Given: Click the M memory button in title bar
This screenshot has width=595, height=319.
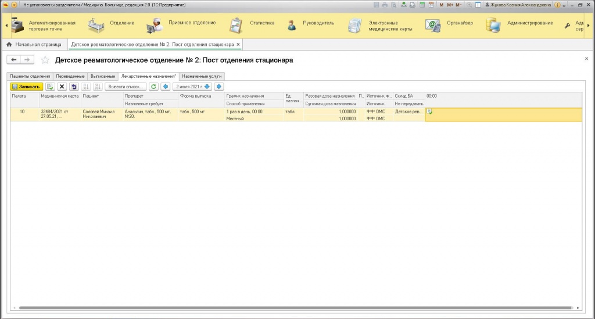Looking at the screenshot, I should 442,5.
